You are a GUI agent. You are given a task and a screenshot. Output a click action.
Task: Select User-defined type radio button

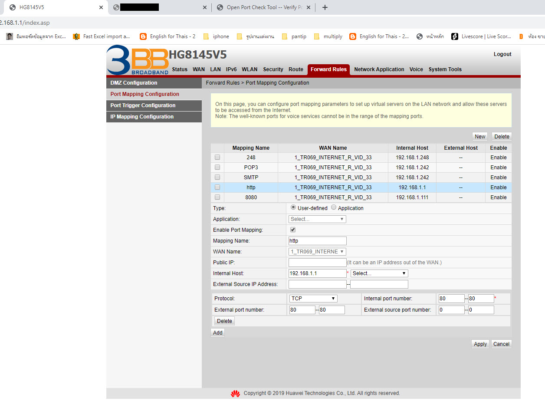click(293, 207)
